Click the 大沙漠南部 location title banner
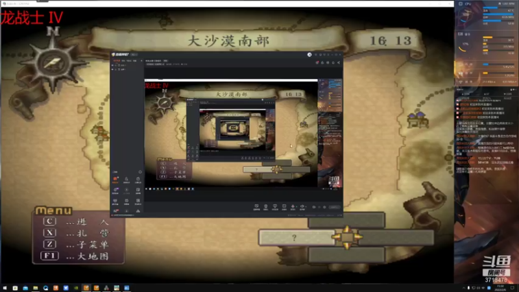Image resolution: width=519 pixels, height=292 pixels. (x=228, y=41)
